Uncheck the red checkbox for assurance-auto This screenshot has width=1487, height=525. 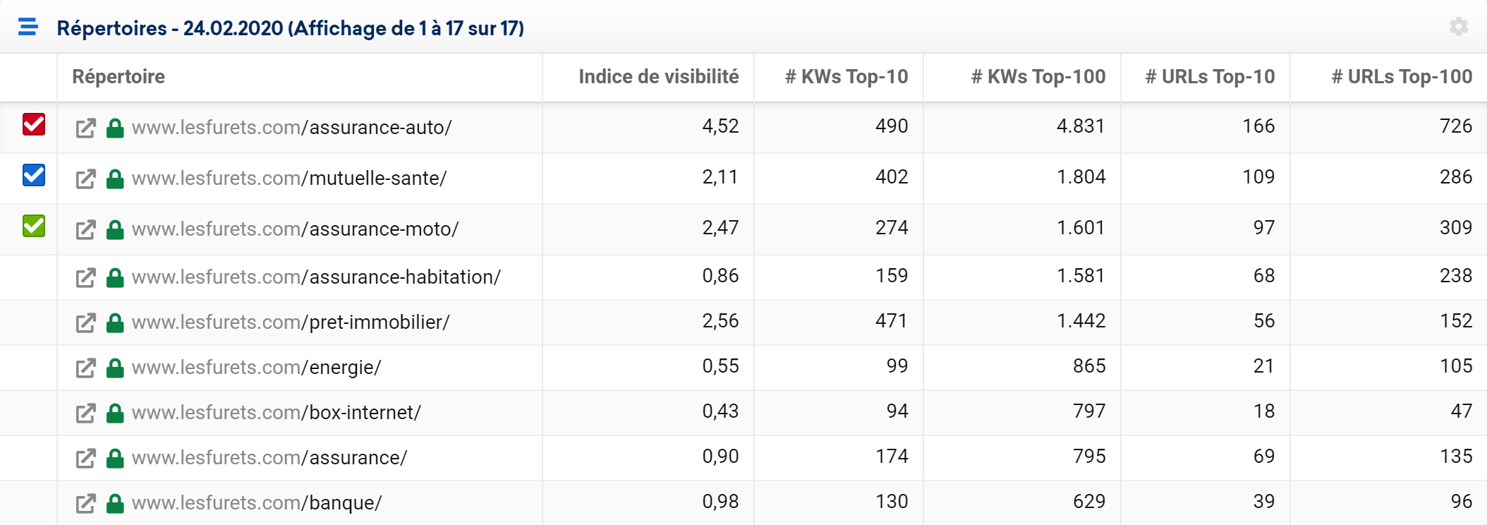(x=34, y=124)
